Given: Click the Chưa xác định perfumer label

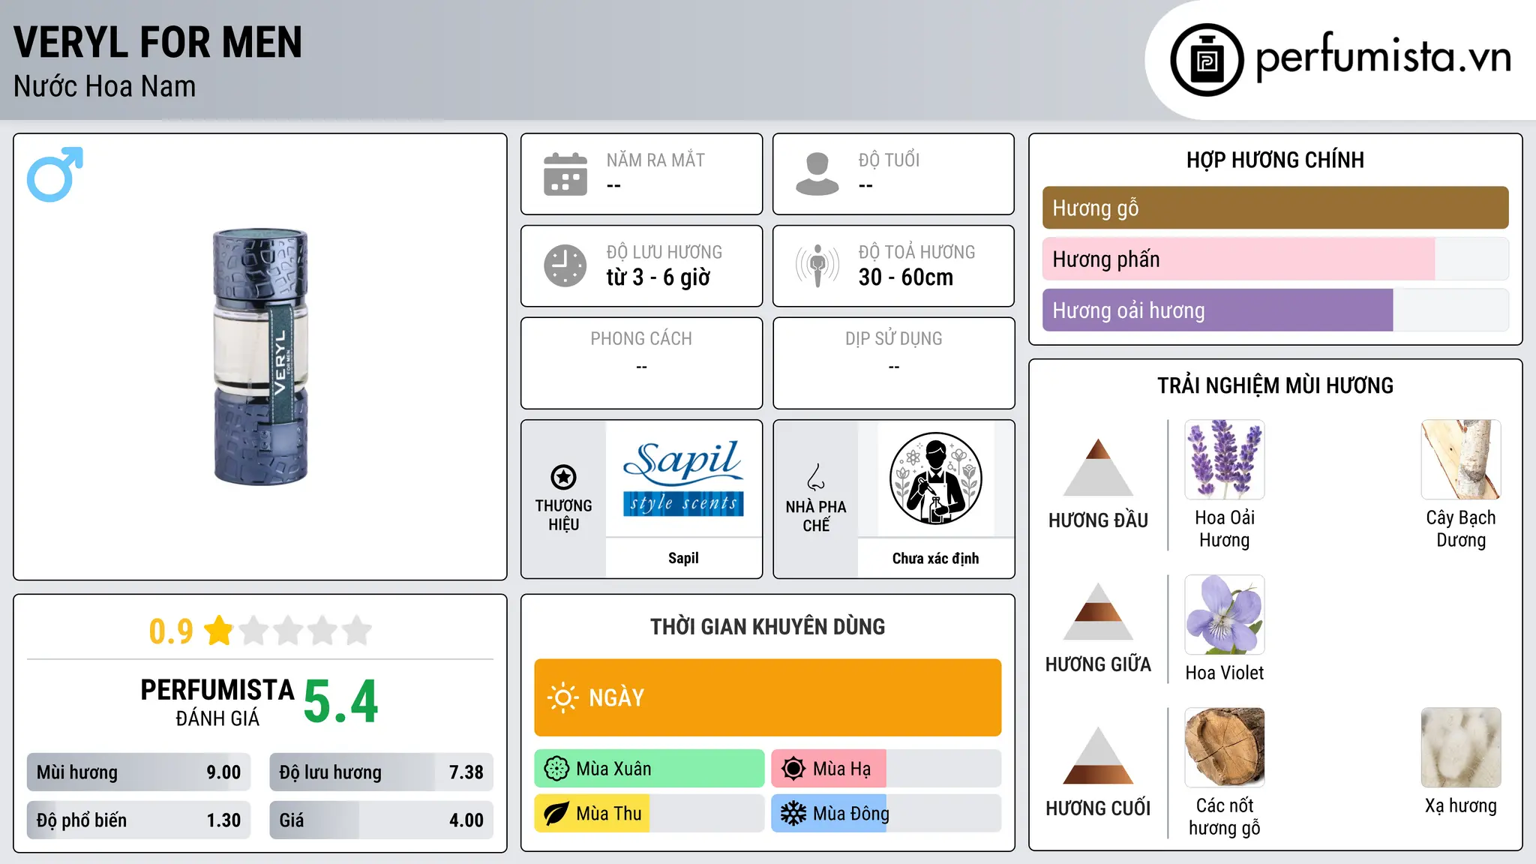Looking at the screenshot, I should pos(935,558).
